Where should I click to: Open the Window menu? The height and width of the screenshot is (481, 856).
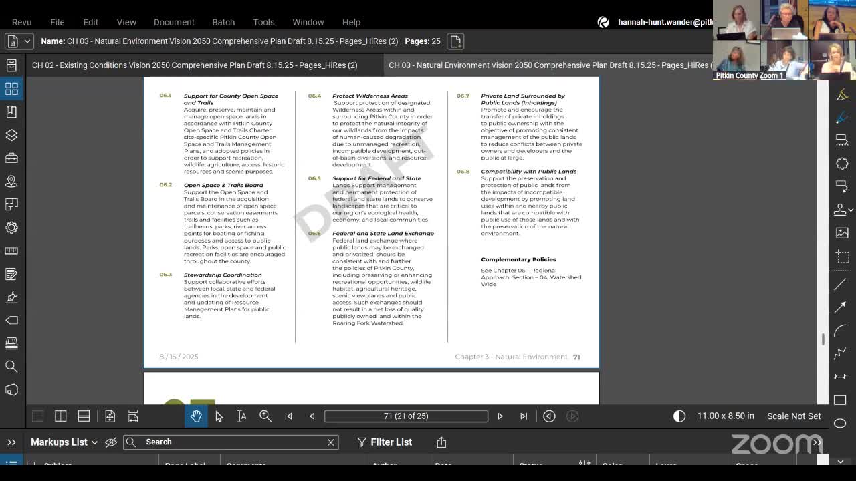[x=308, y=22]
